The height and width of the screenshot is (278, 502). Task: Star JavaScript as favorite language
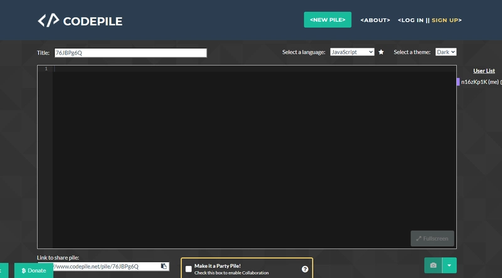[381, 53]
